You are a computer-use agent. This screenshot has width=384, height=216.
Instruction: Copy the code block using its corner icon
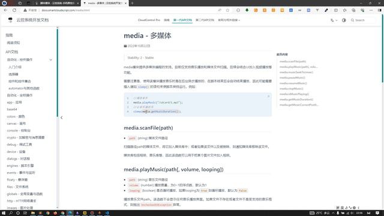tap(268, 96)
